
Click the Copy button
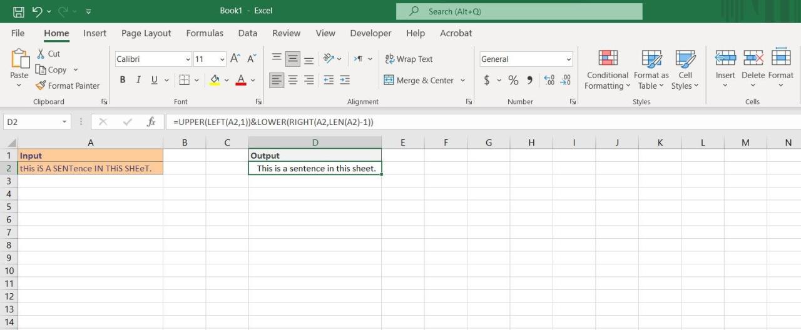(x=51, y=69)
